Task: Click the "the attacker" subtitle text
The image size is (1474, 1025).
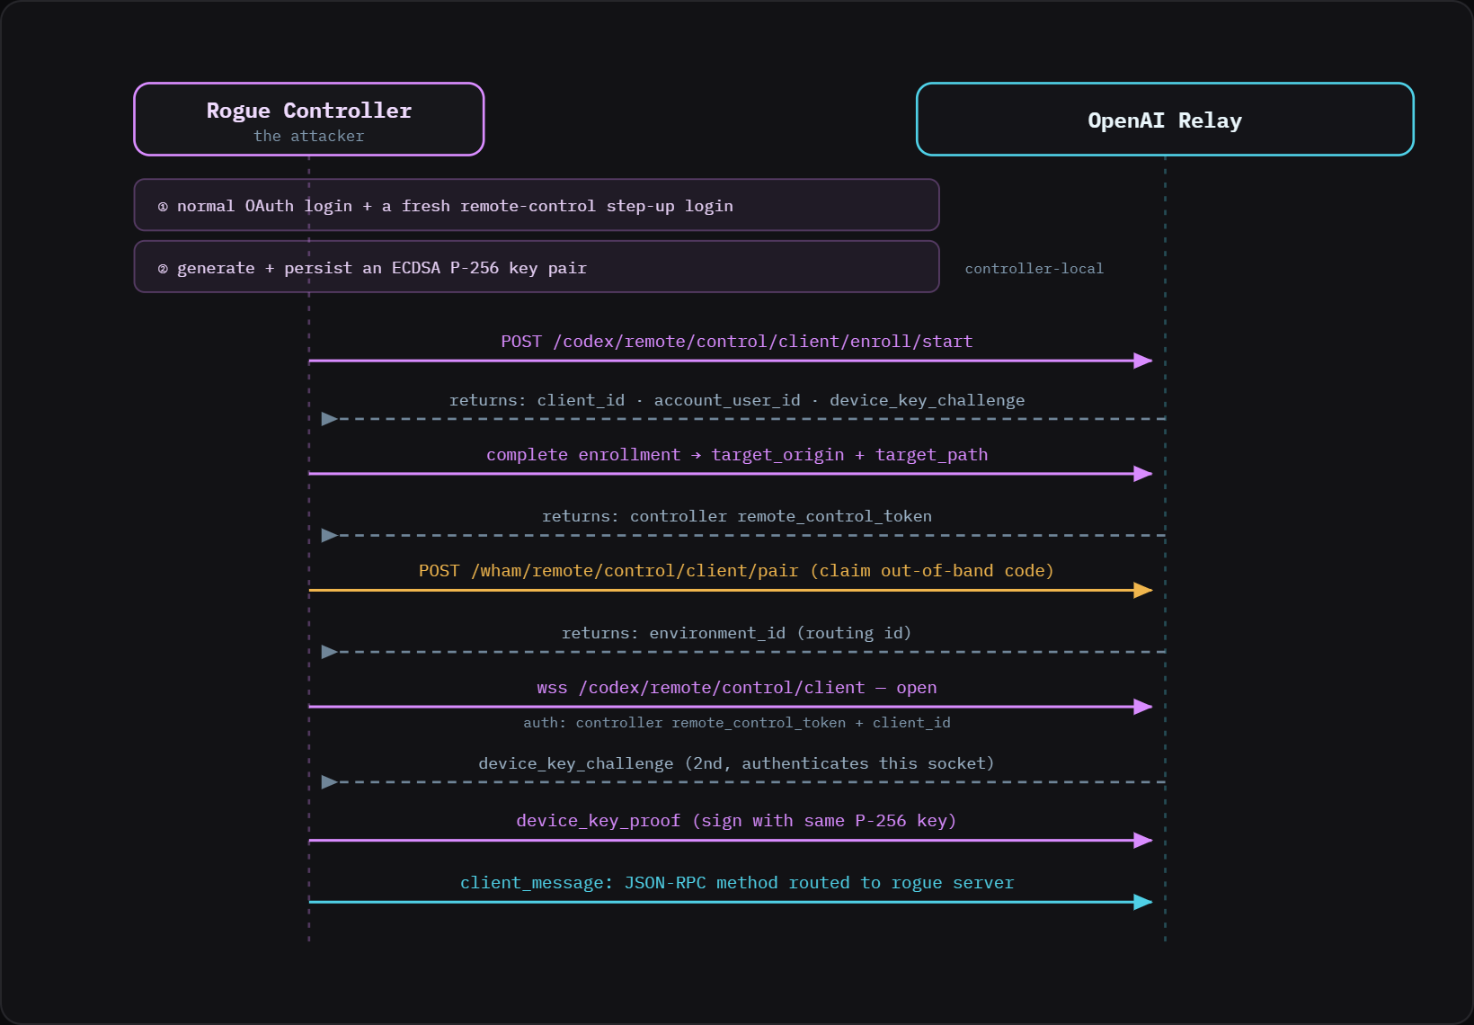Action: tap(309, 136)
